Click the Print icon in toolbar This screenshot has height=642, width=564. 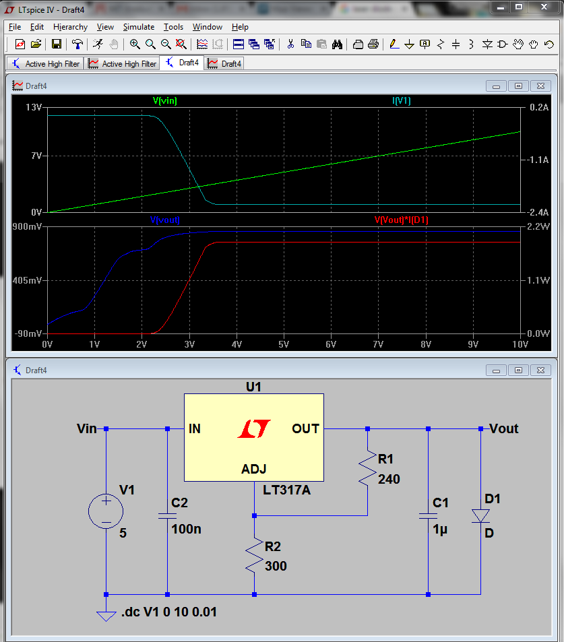[373, 44]
